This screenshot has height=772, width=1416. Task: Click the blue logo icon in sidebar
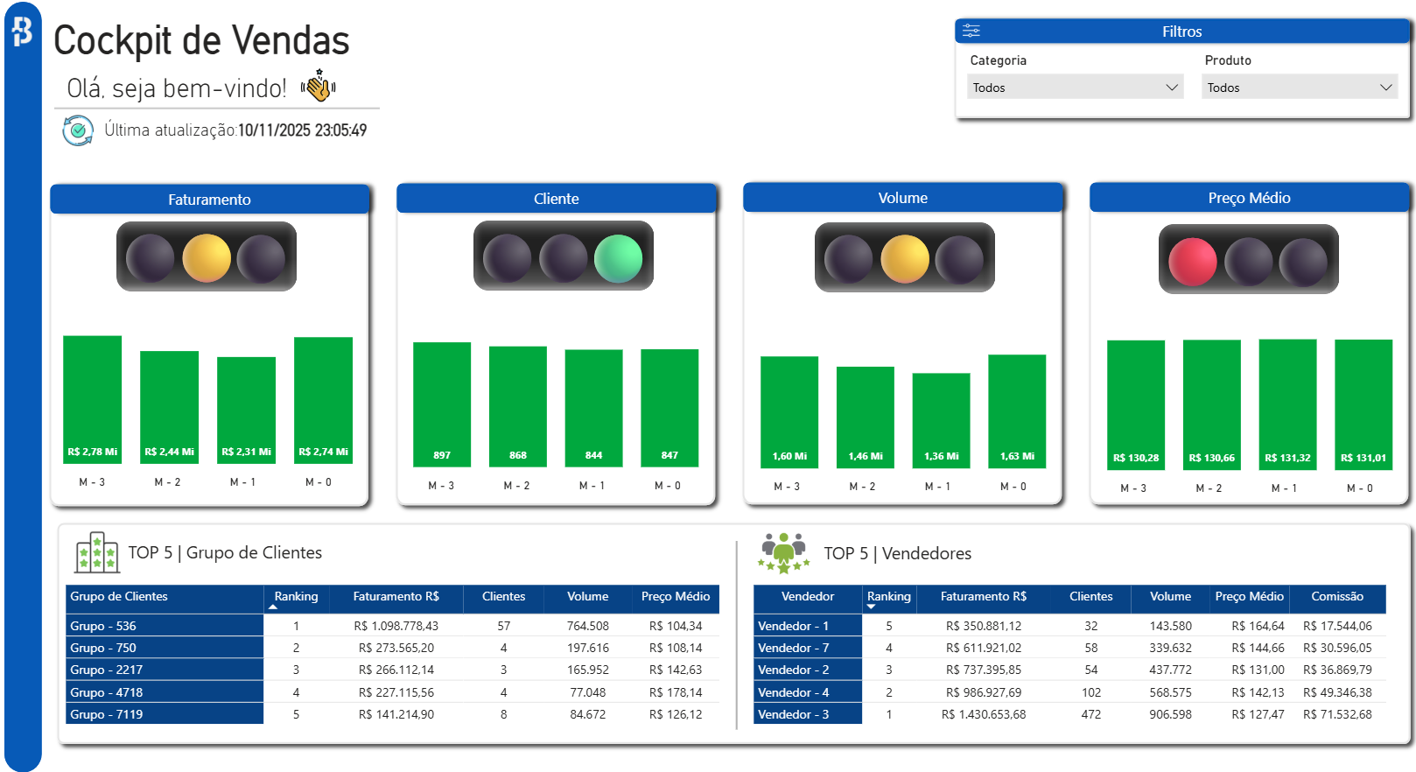[23, 32]
